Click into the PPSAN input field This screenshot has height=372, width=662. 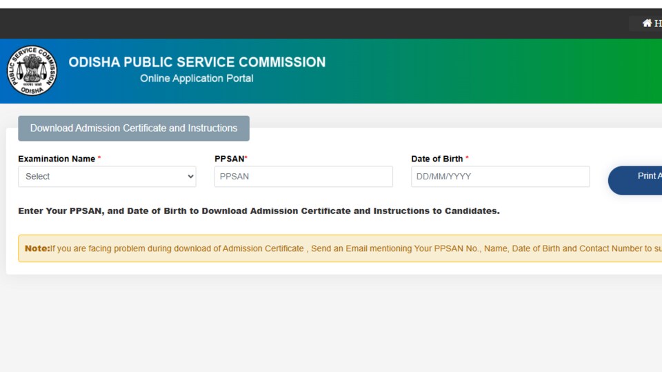[x=303, y=176]
